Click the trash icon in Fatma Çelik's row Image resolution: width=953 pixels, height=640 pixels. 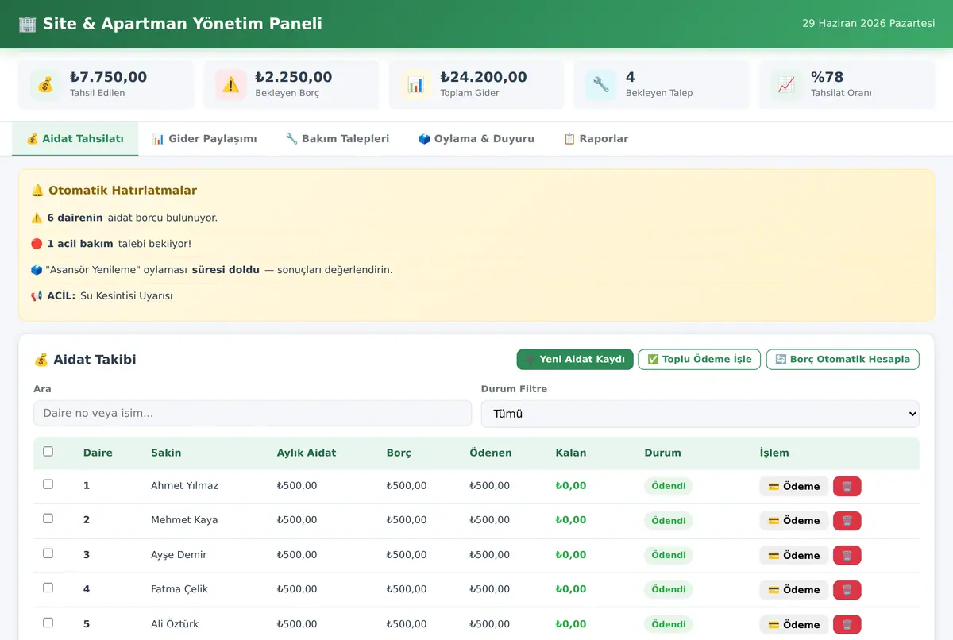click(x=847, y=590)
